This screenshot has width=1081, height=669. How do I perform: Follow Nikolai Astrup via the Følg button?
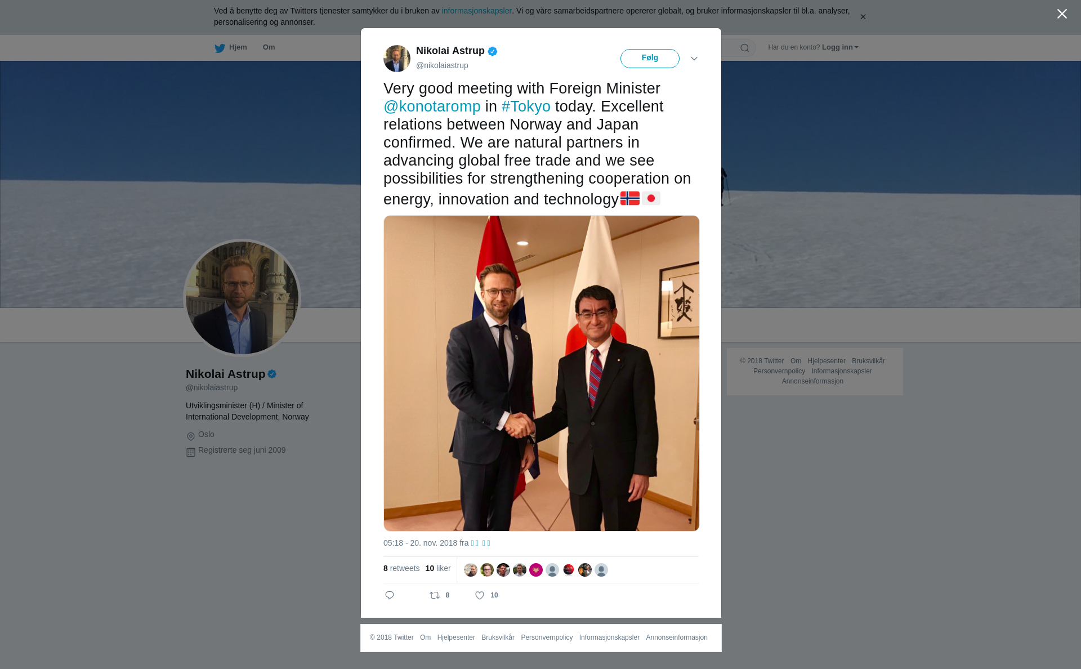pos(650,59)
